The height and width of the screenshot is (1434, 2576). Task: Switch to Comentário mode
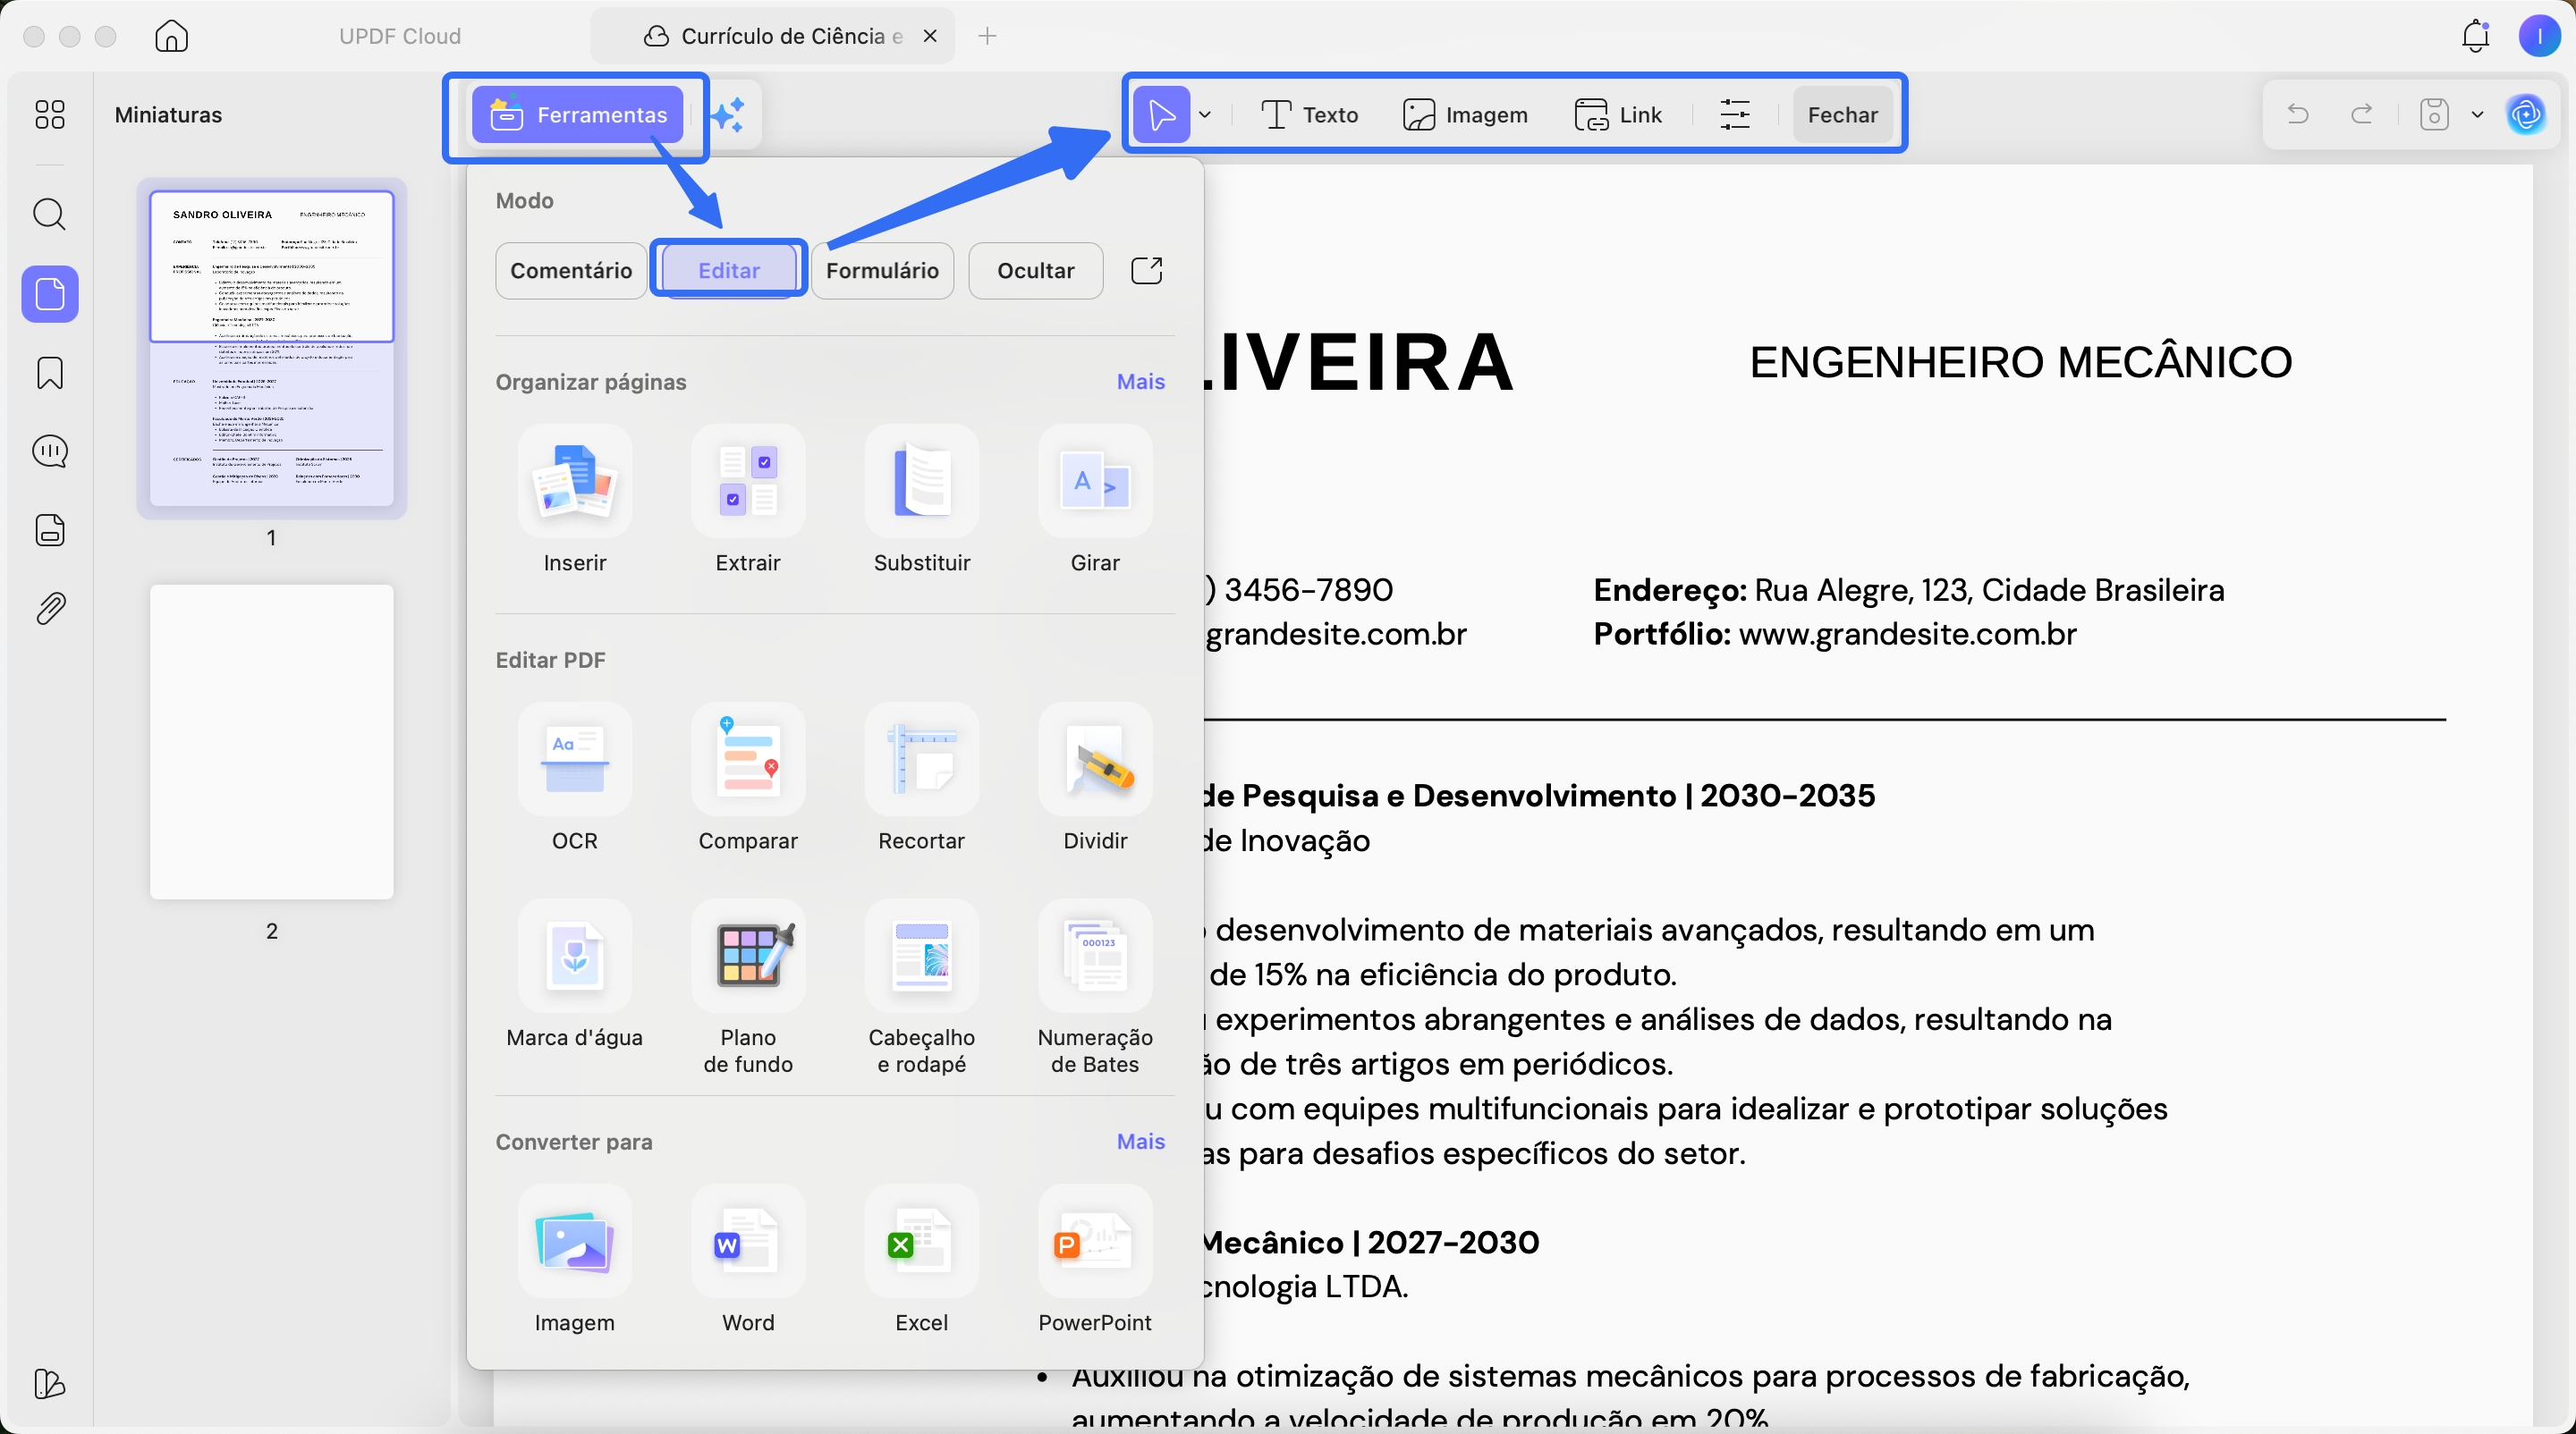[571, 271]
